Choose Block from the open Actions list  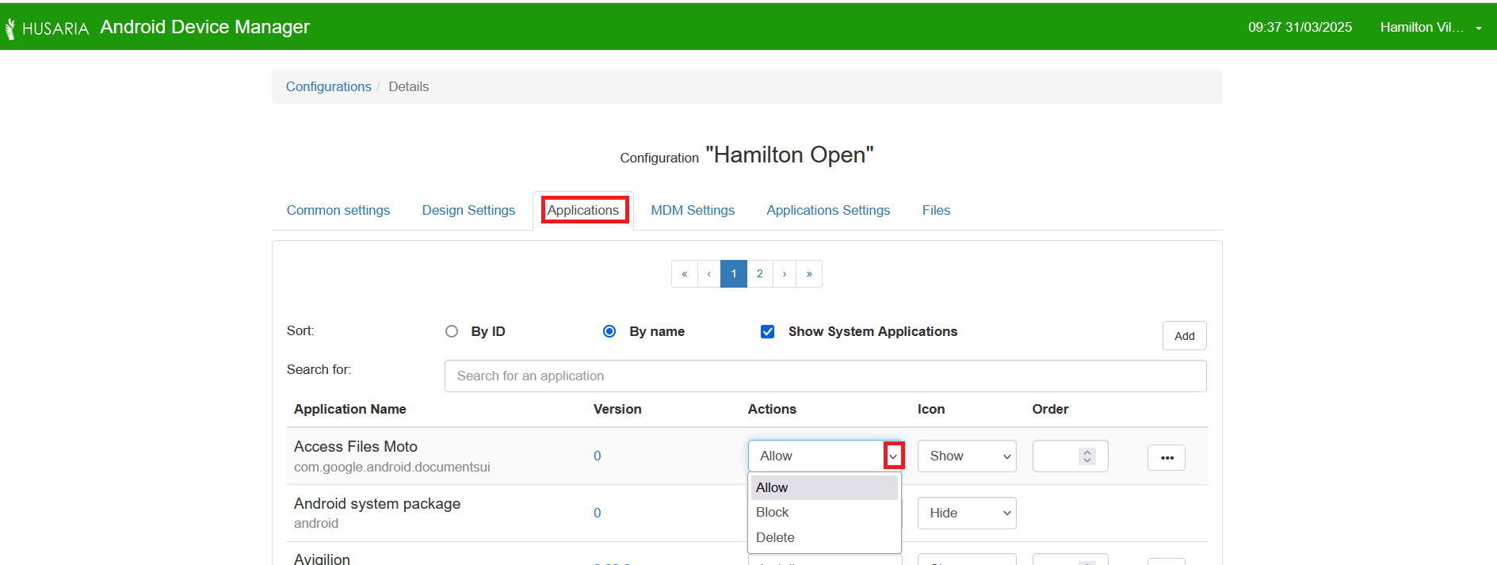pyautogui.click(x=824, y=512)
